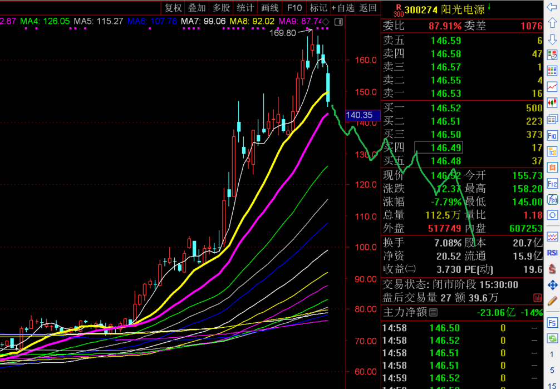Click the 14:59 trade tick row
Image resolution: width=560 pixels, height=389 pixels.
[462, 378]
